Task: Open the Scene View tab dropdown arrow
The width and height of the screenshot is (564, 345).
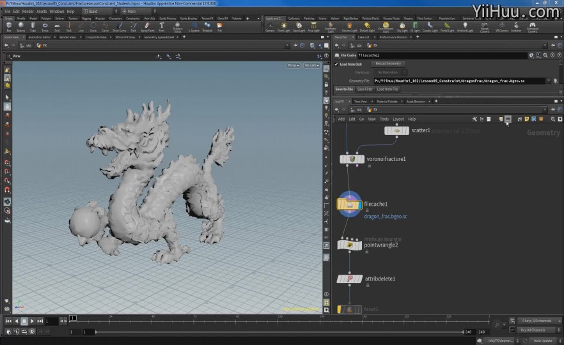Action: tap(24, 37)
